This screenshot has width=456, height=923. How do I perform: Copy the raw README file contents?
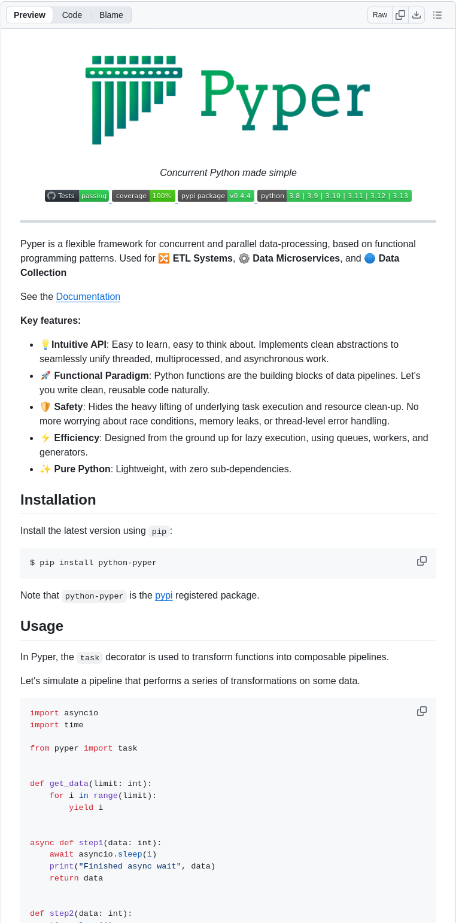pos(400,15)
